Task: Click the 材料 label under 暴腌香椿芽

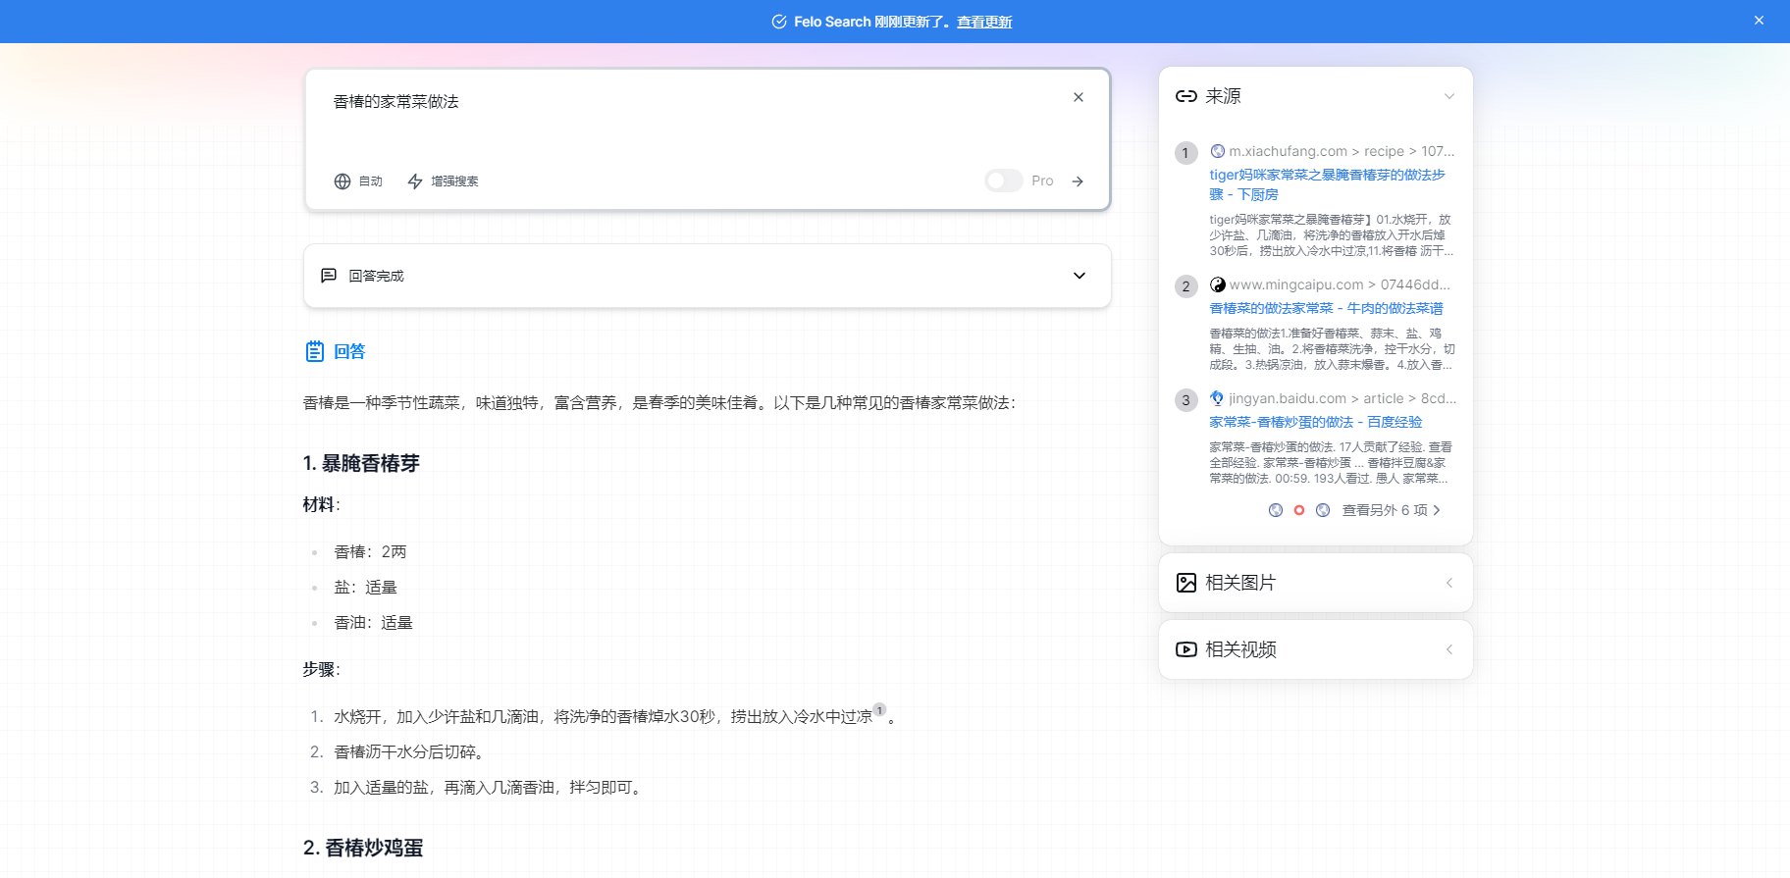Action: (x=321, y=505)
